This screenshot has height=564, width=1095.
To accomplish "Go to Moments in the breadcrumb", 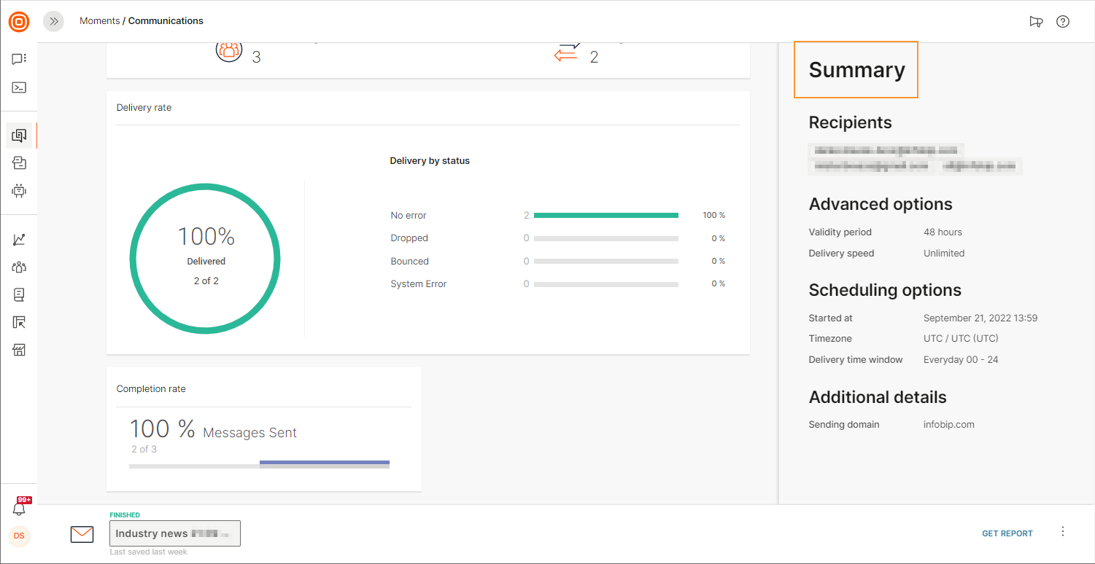I will click(99, 21).
